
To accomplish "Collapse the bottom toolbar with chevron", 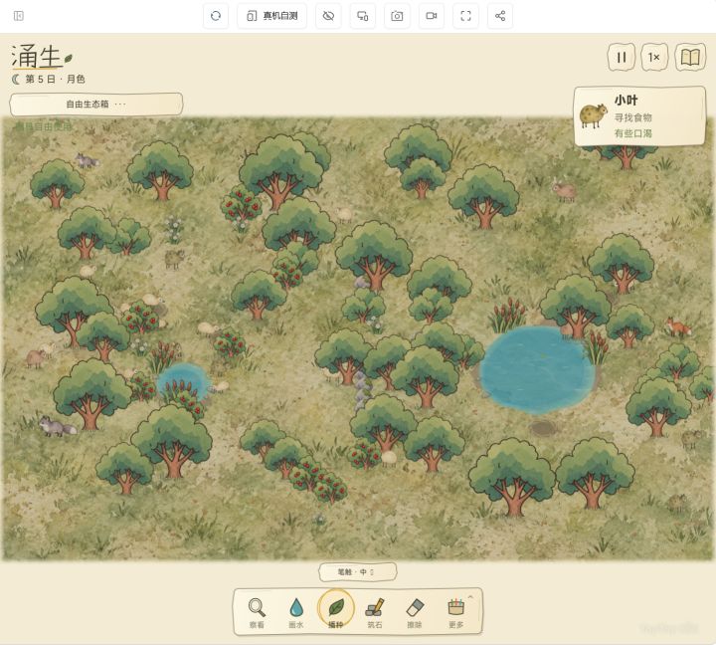I will click(x=470, y=597).
